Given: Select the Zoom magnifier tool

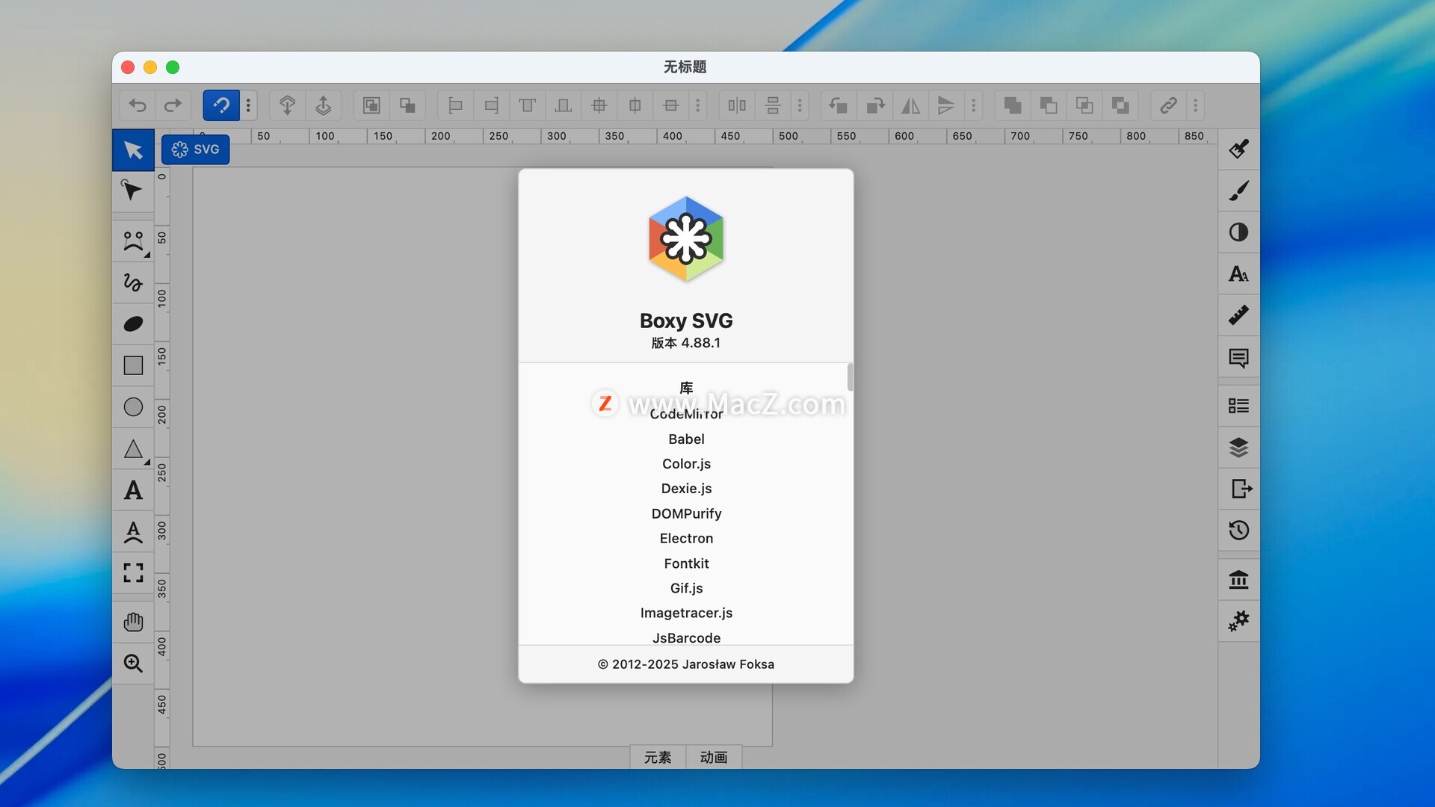Looking at the screenshot, I should (133, 664).
